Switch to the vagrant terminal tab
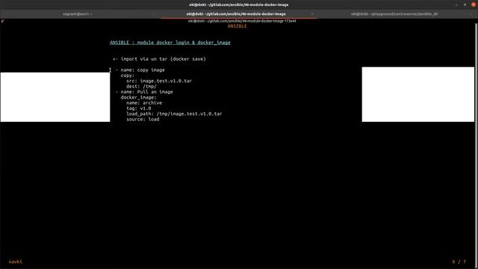478x269 pixels. pos(78,14)
